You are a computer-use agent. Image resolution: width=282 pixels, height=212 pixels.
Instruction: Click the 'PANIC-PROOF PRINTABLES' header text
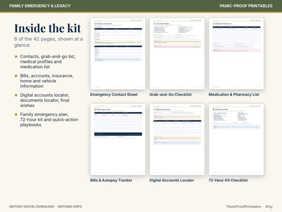tap(246, 6)
